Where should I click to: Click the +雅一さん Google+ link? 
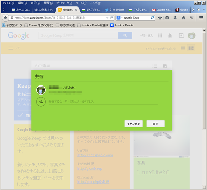tap(147, 35)
